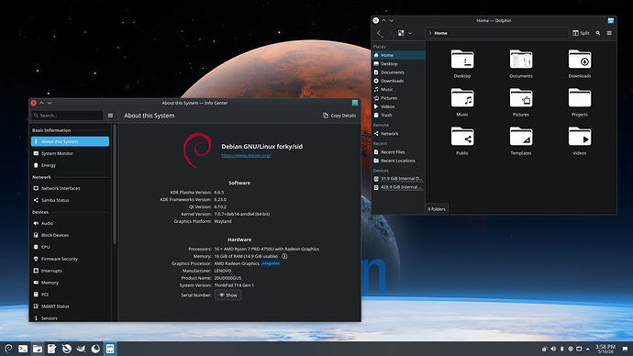The width and height of the screenshot is (633, 356).
Task: Select About this System in sidebar
Action: [70, 141]
